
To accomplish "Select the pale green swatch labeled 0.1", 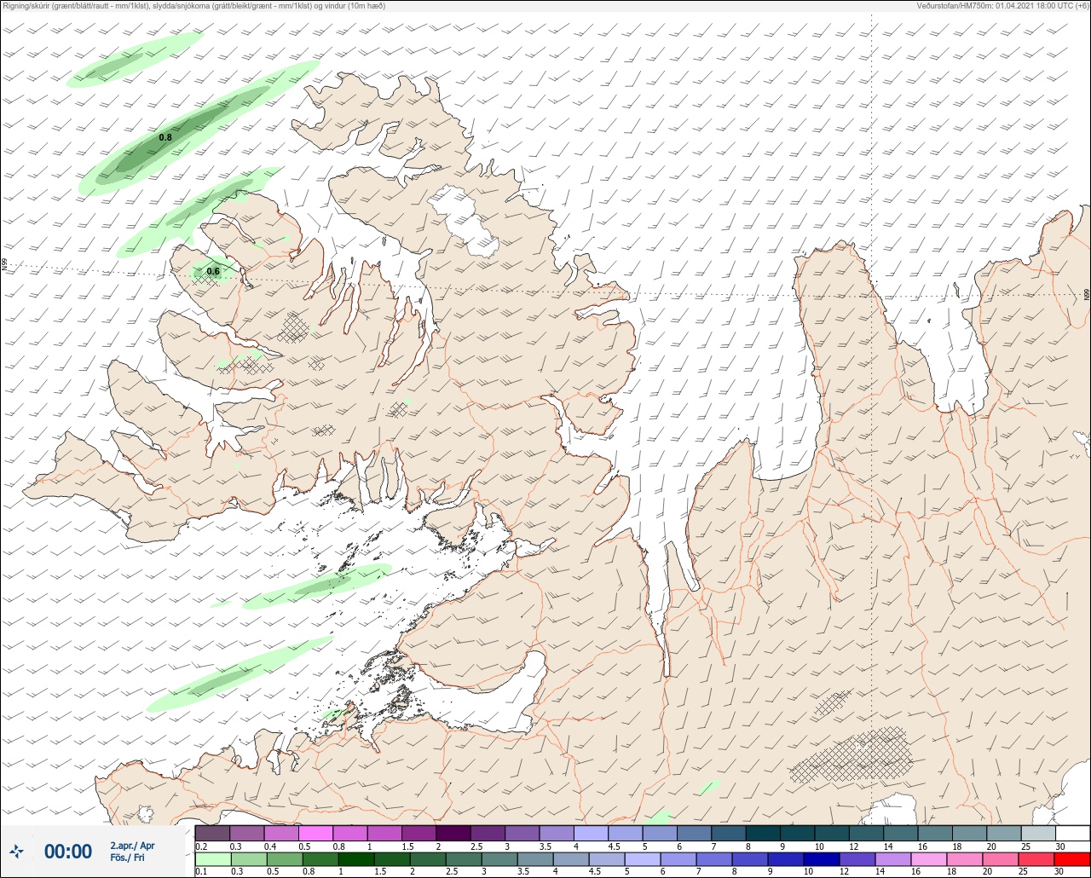I will click(x=212, y=859).
